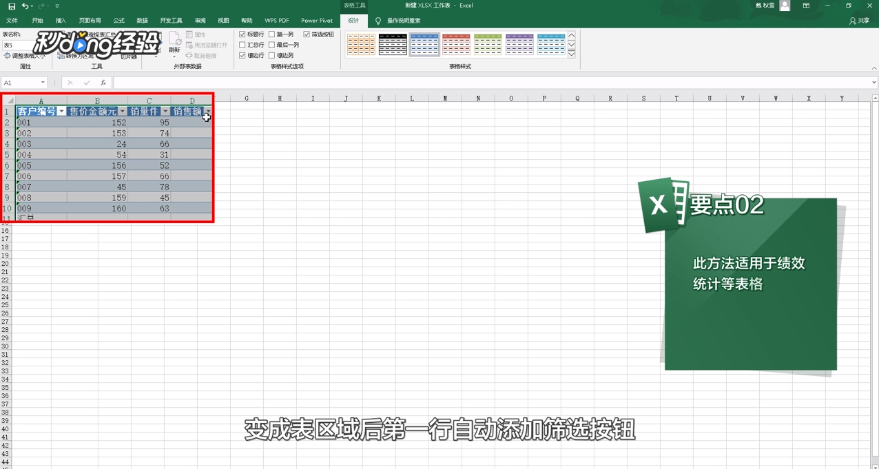879x469 pixels.
Task: Switch to the 视图 (View) tab
Action: point(223,21)
